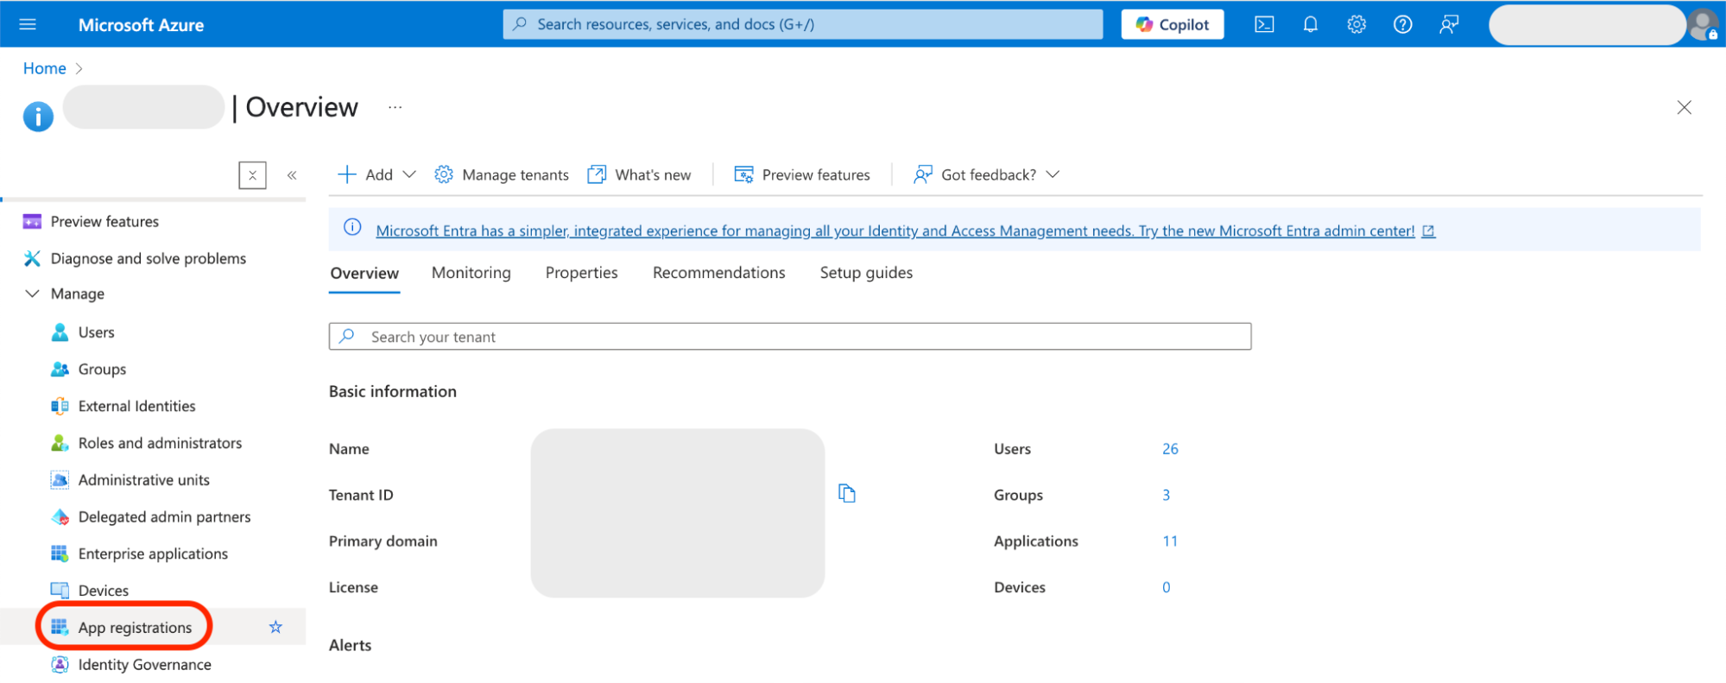Switch to the Properties tab
The image size is (1726, 683).
582,273
